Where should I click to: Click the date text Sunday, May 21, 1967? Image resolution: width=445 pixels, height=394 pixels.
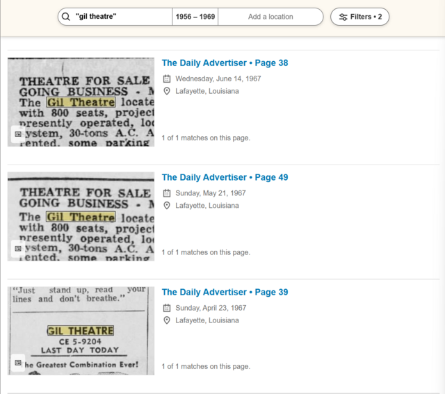210,193
